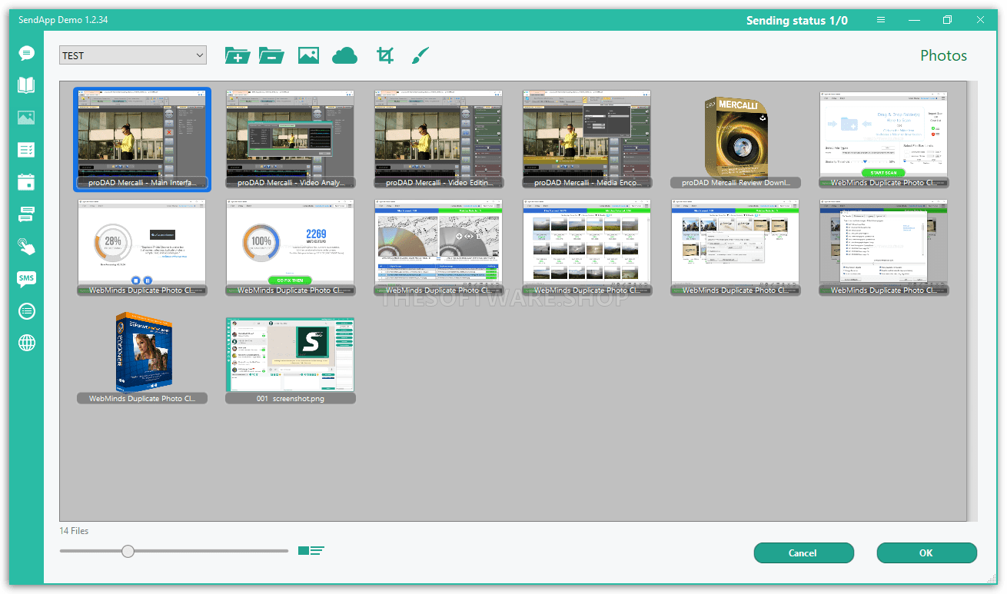1007x594 pixels.
Task: Click the "SendApp Demo 1.2.34" title text
Action: (x=63, y=20)
